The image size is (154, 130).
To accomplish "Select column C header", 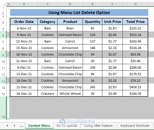I will tap(48, 4).
